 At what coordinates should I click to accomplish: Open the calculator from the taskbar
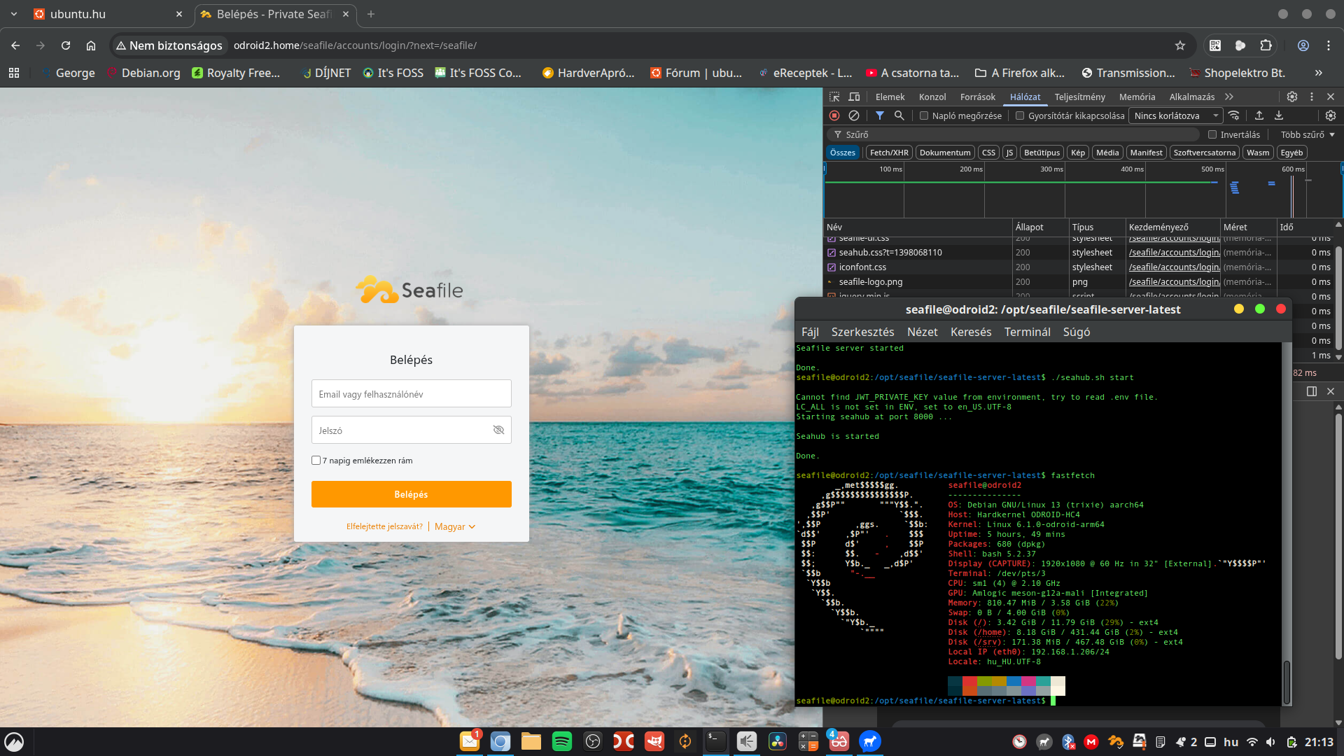[808, 741]
